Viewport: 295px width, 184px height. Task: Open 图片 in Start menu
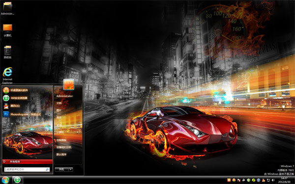(x=59, y=110)
